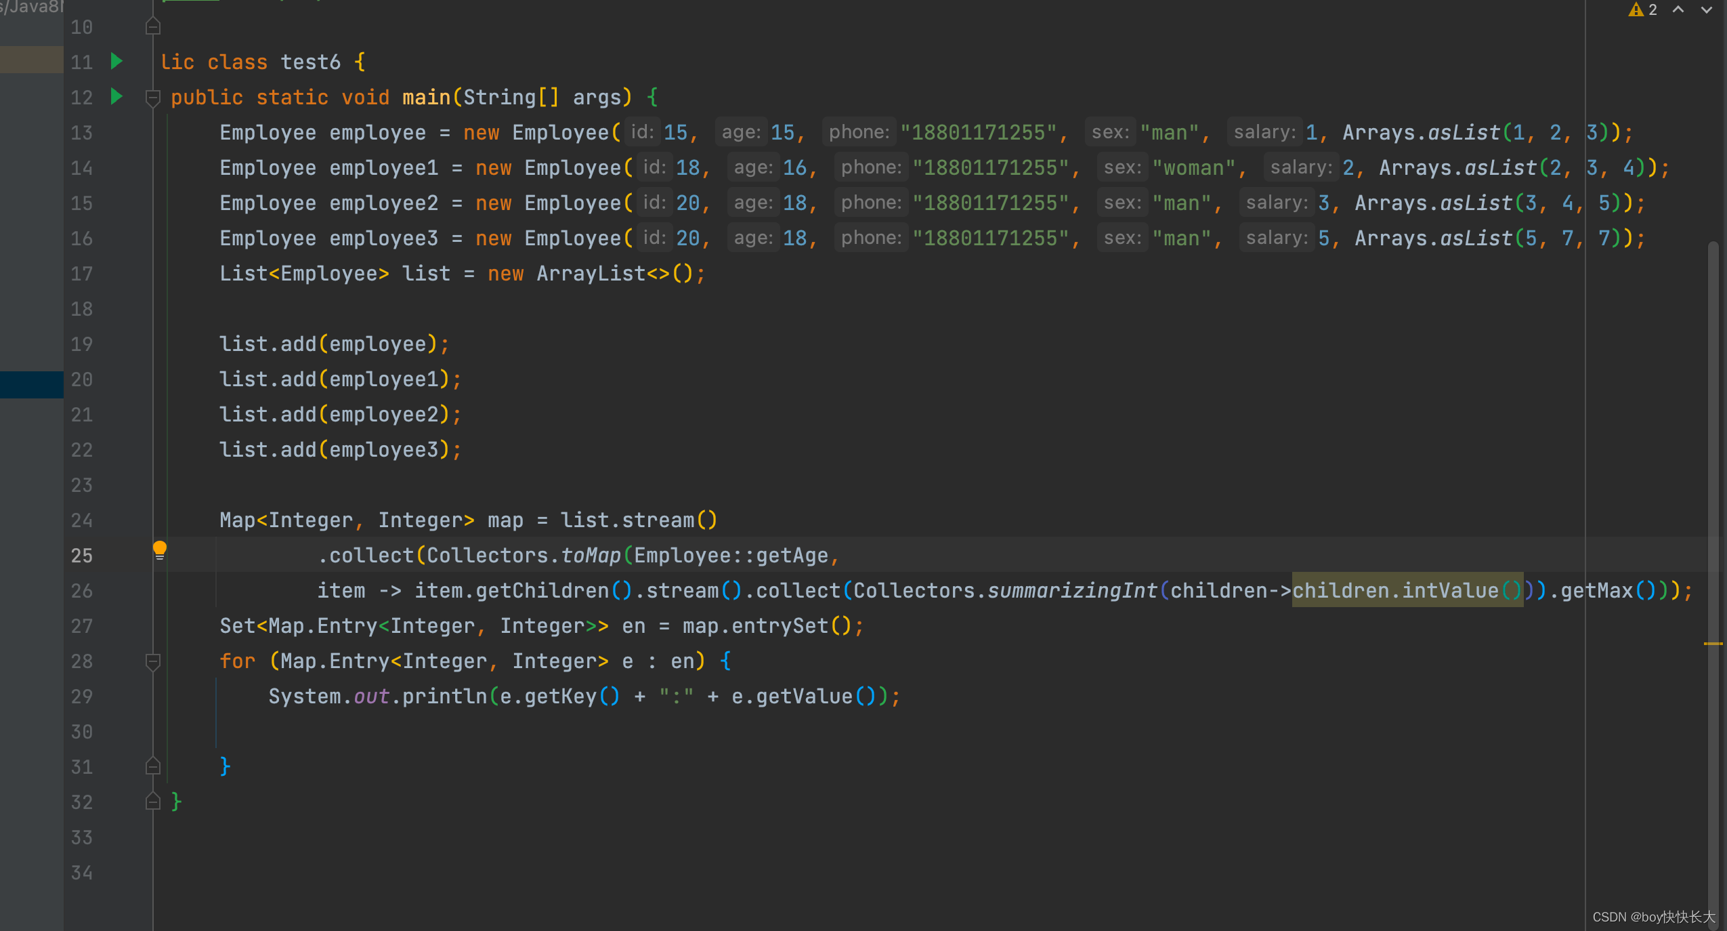Go to previous highlighted error arrow
This screenshot has width=1727, height=931.
tap(1678, 9)
